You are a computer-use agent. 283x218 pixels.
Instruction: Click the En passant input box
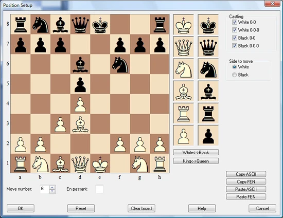pos(99,189)
